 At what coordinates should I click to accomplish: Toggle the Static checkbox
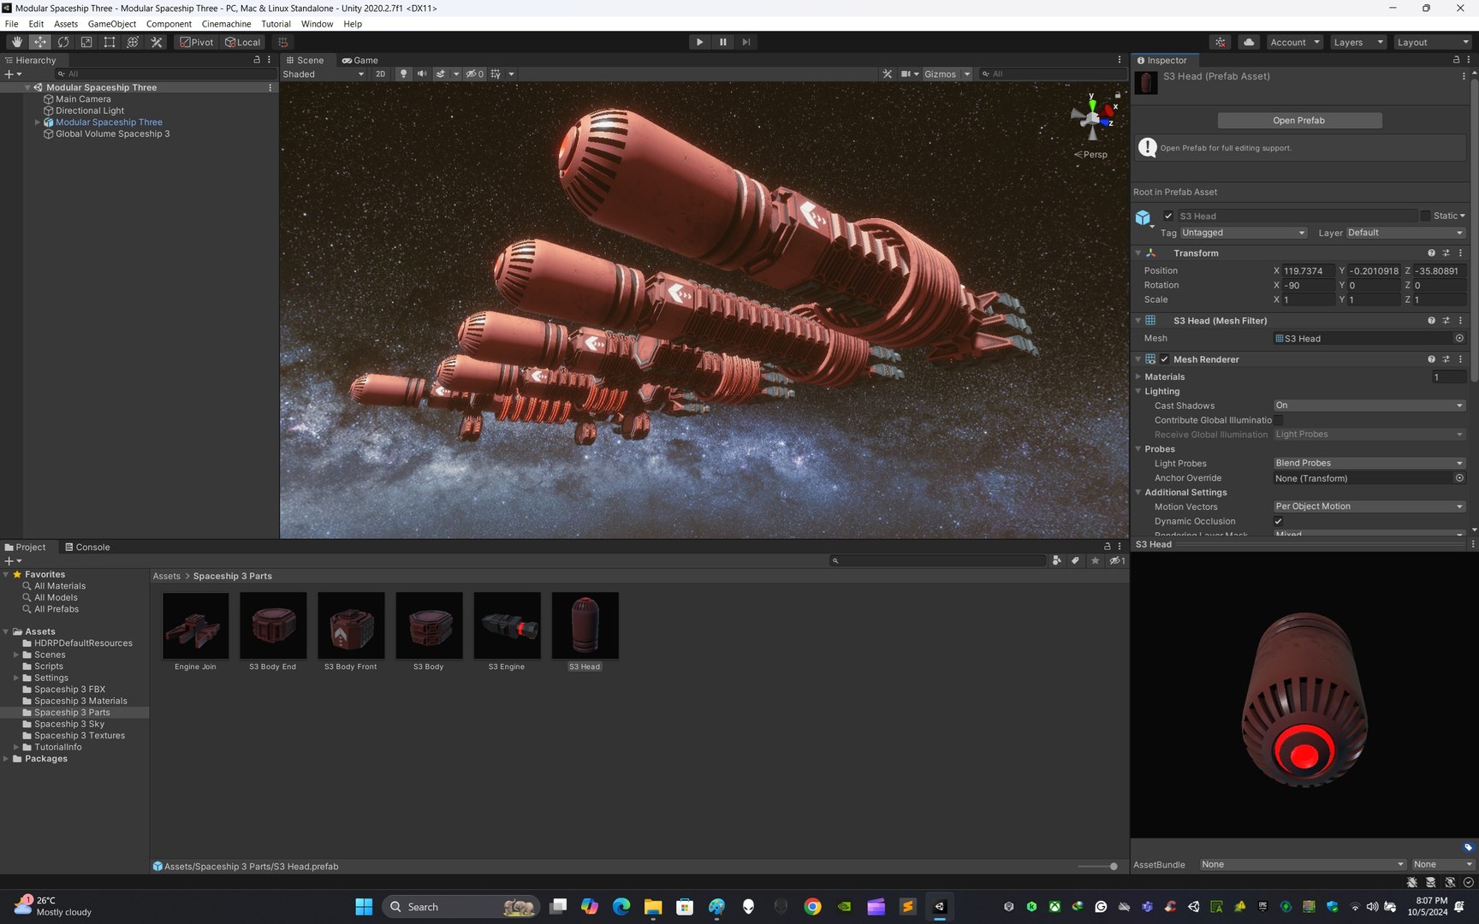click(x=1425, y=216)
